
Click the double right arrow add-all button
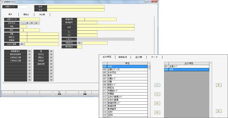pos(157,103)
